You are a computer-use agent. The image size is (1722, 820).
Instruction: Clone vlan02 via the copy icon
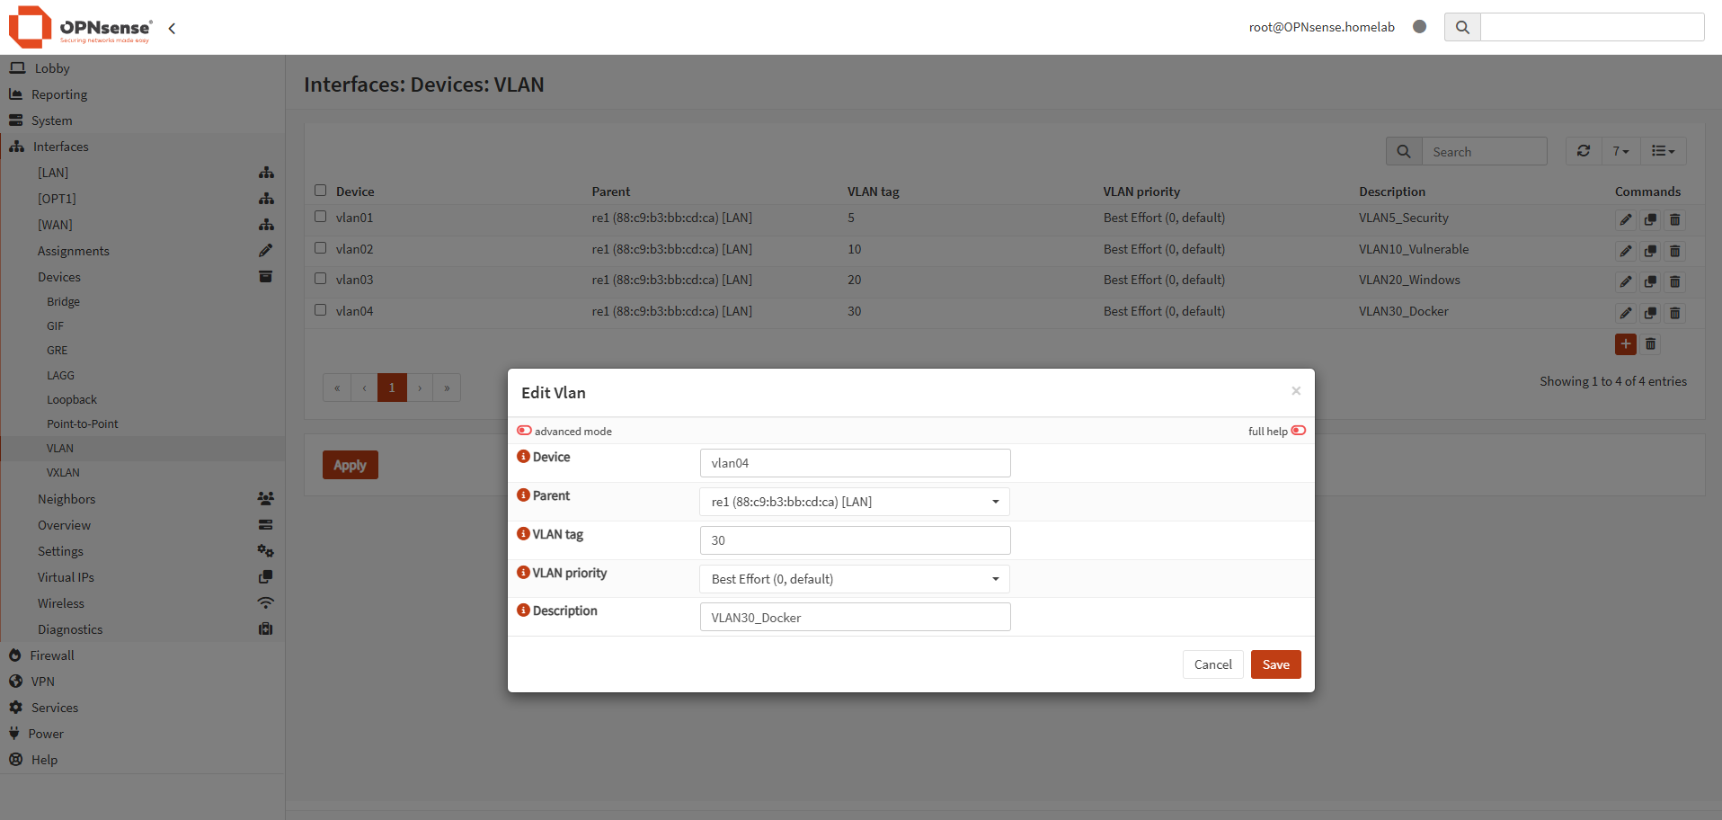click(x=1650, y=251)
